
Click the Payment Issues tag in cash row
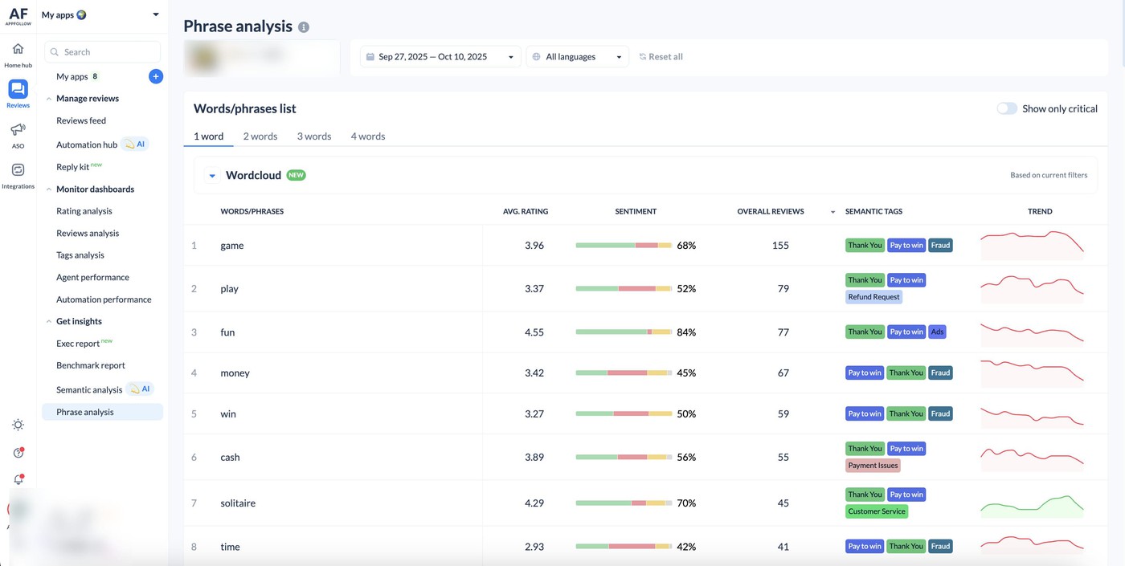point(873,466)
